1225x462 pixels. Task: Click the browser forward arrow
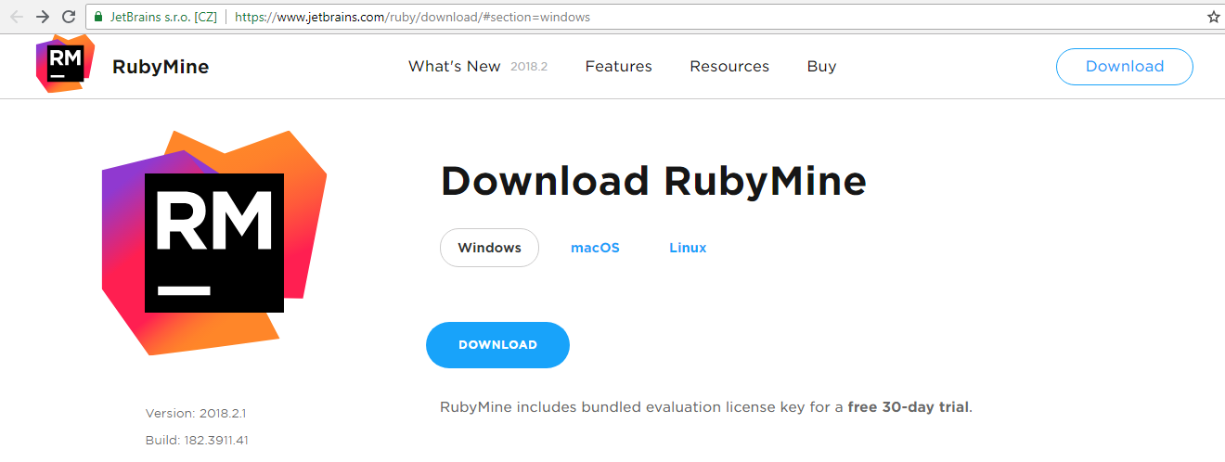(43, 17)
